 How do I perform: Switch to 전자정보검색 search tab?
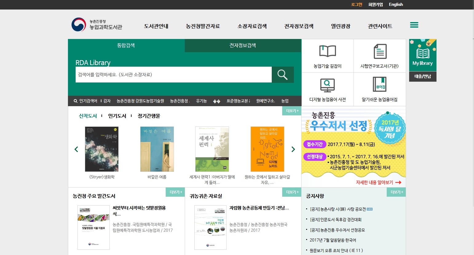pyautogui.click(x=243, y=45)
